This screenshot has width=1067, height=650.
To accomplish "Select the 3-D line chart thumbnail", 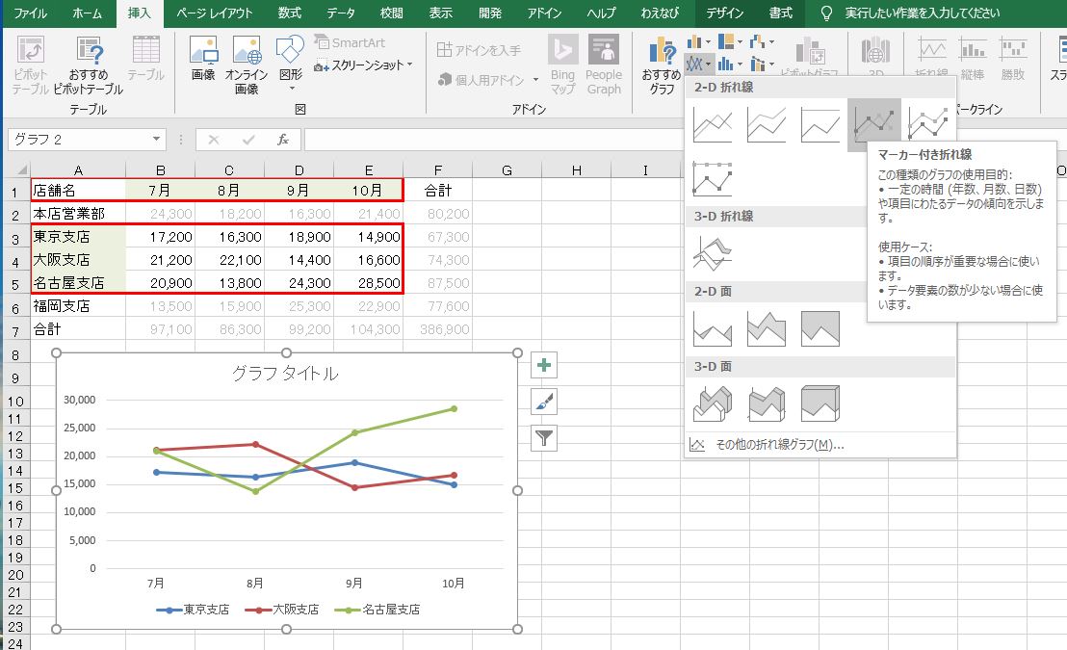I will coord(713,253).
